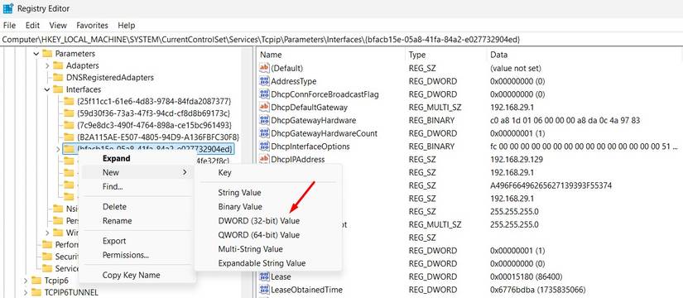
Task: Select the DNSRegisteredAdapters tree item
Action: coord(110,78)
